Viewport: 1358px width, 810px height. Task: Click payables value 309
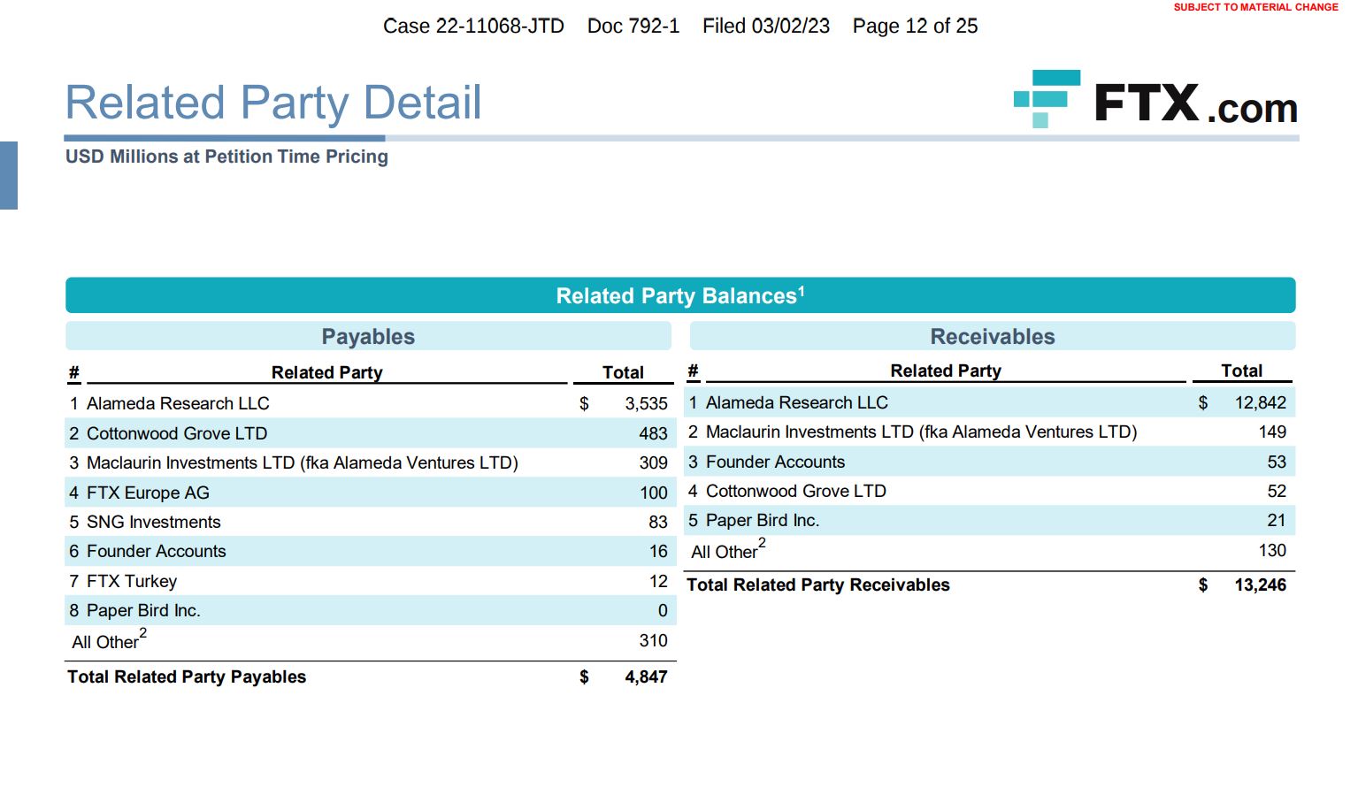653,462
